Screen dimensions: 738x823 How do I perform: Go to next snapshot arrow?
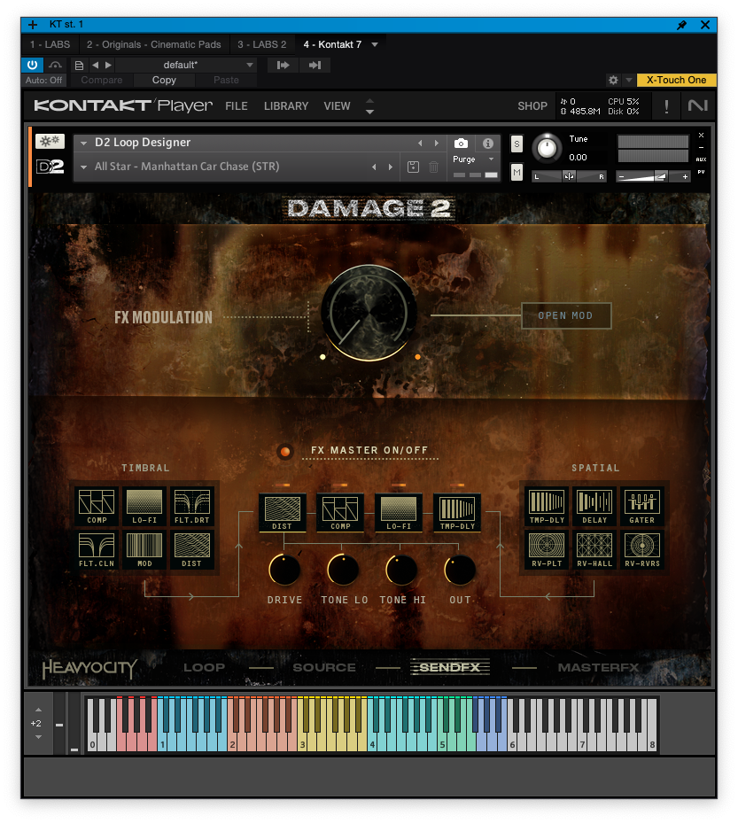391,167
